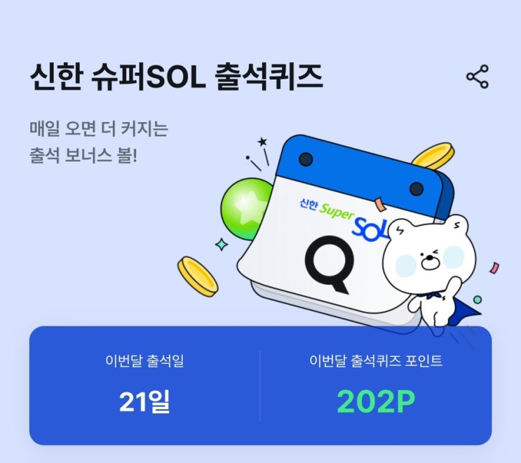Tap the 이번달 출석퀴즈 포인트 label
This screenshot has width=521, height=463.
point(376,361)
